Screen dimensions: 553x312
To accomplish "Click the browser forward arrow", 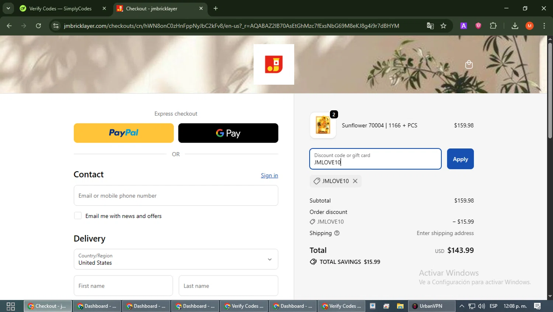I will (24, 26).
